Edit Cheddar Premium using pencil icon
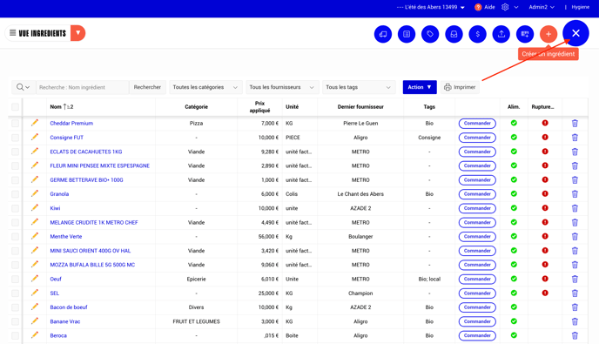This screenshot has height=344, width=599. [x=35, y=123]
